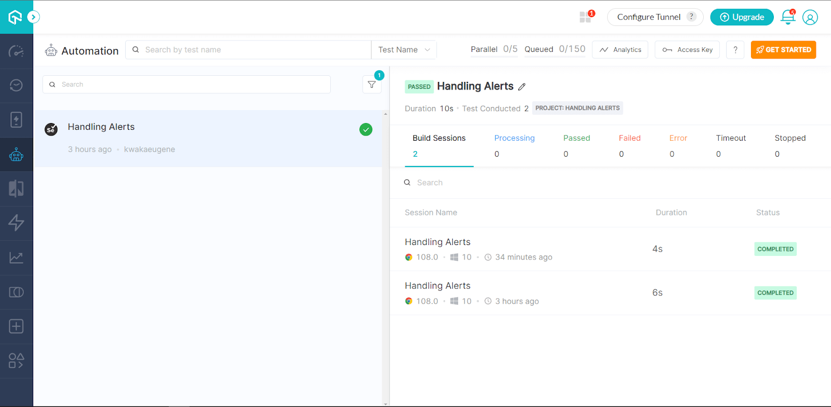Click the Configure Tunnel button
The height and width of the screenshot is (407, 831).
point(655,17)
